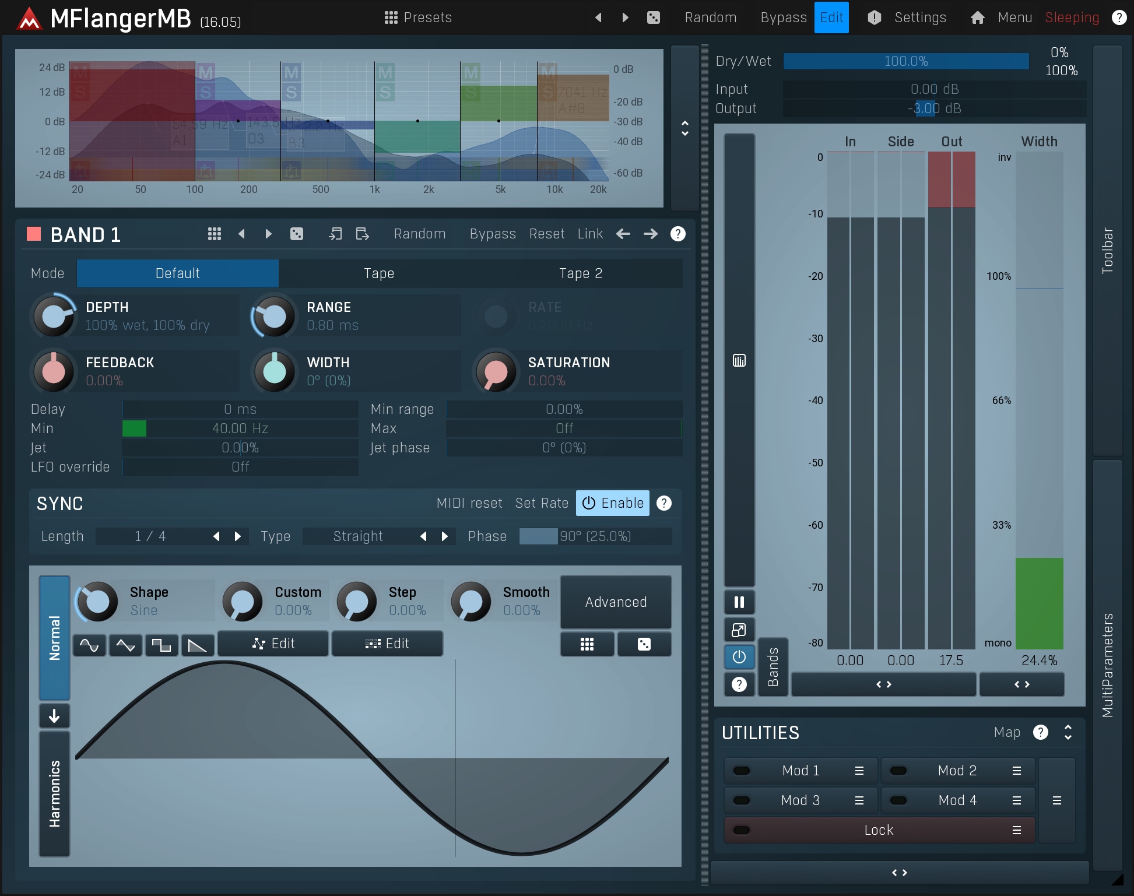
Task: Go to next band with right arrow
Action: tap(651, 234)
